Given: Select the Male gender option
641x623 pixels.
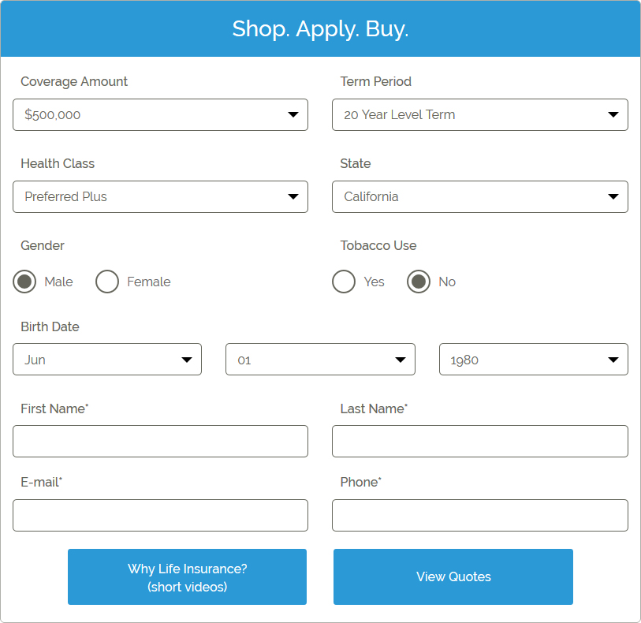Looking at the screenshot, I should pyautogui.click(x=25, y=282).
